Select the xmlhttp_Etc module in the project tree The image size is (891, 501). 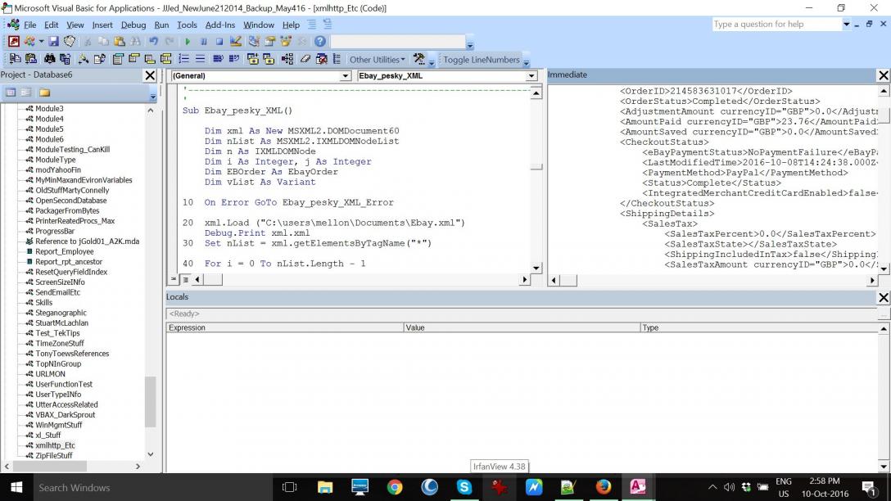55,445
